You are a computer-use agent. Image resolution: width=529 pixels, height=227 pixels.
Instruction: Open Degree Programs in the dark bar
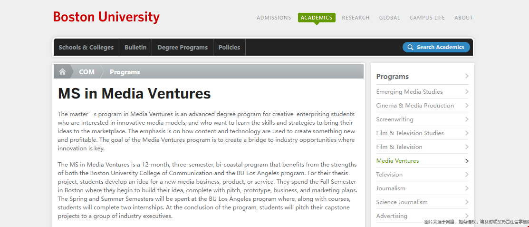183,47
